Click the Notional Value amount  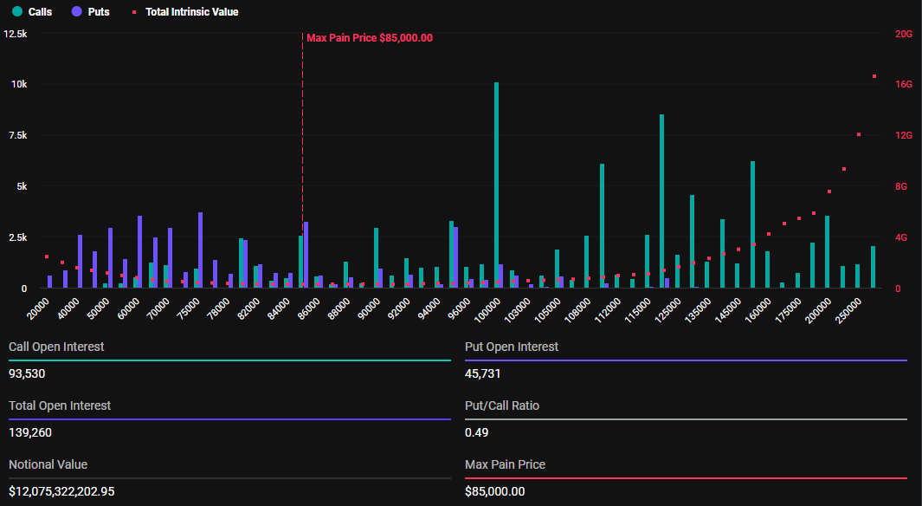pyautogui.click(x=61, y=491)
